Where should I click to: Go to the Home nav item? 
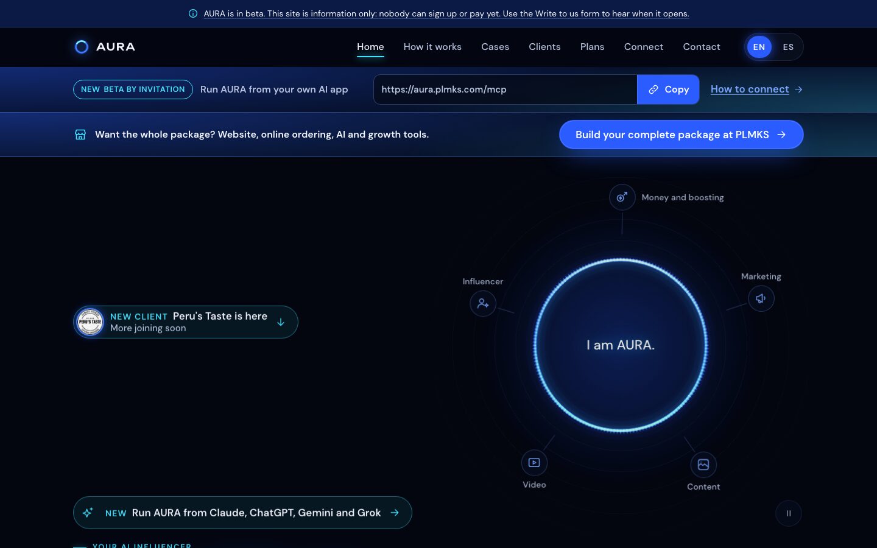click(x=370, y=47)
